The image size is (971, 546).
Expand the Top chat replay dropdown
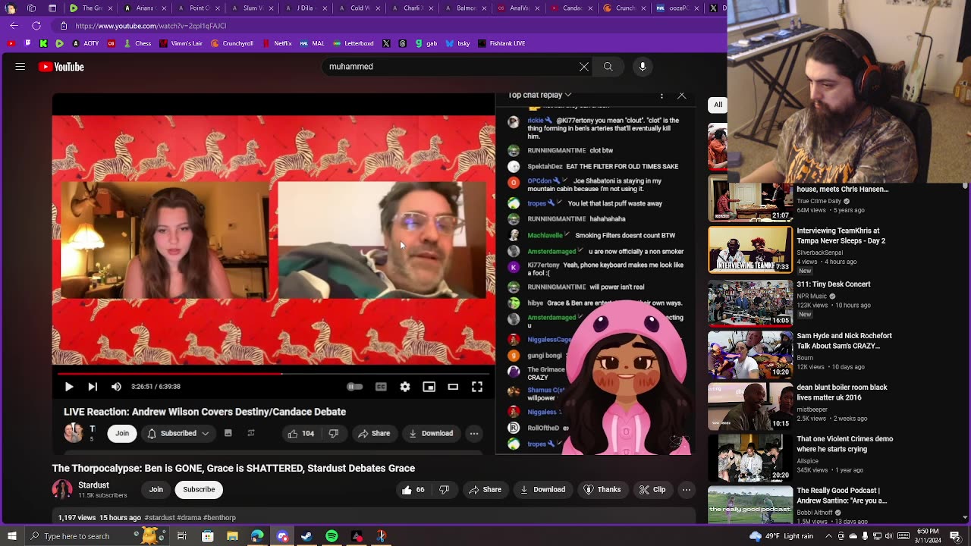[x=539, y=96]
